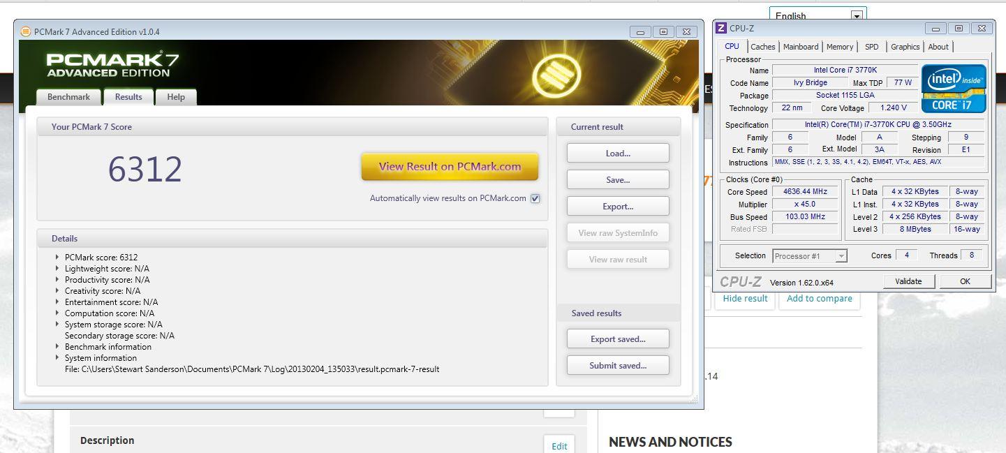This screenshot has height=453, width=1006.
Task: Click the Package value Socket 1155 LGA
Action: (845, 95)
